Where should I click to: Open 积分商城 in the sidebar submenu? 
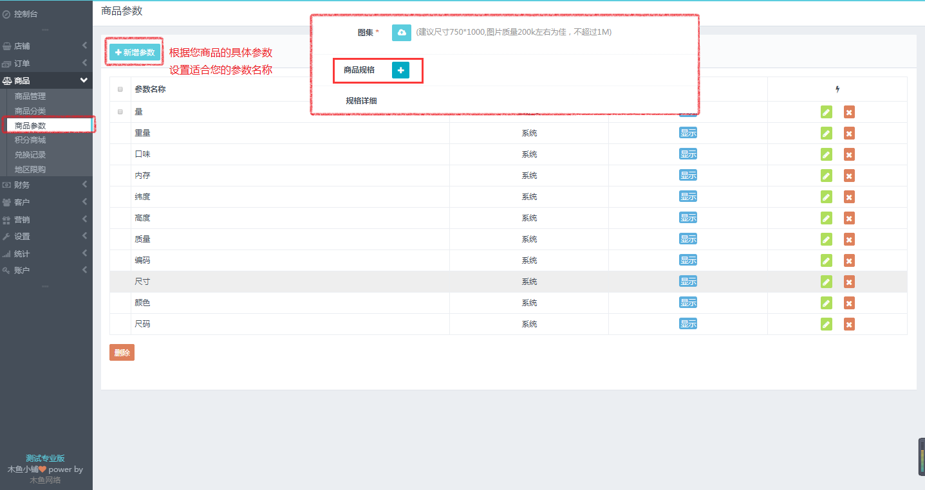pos(30,140)
